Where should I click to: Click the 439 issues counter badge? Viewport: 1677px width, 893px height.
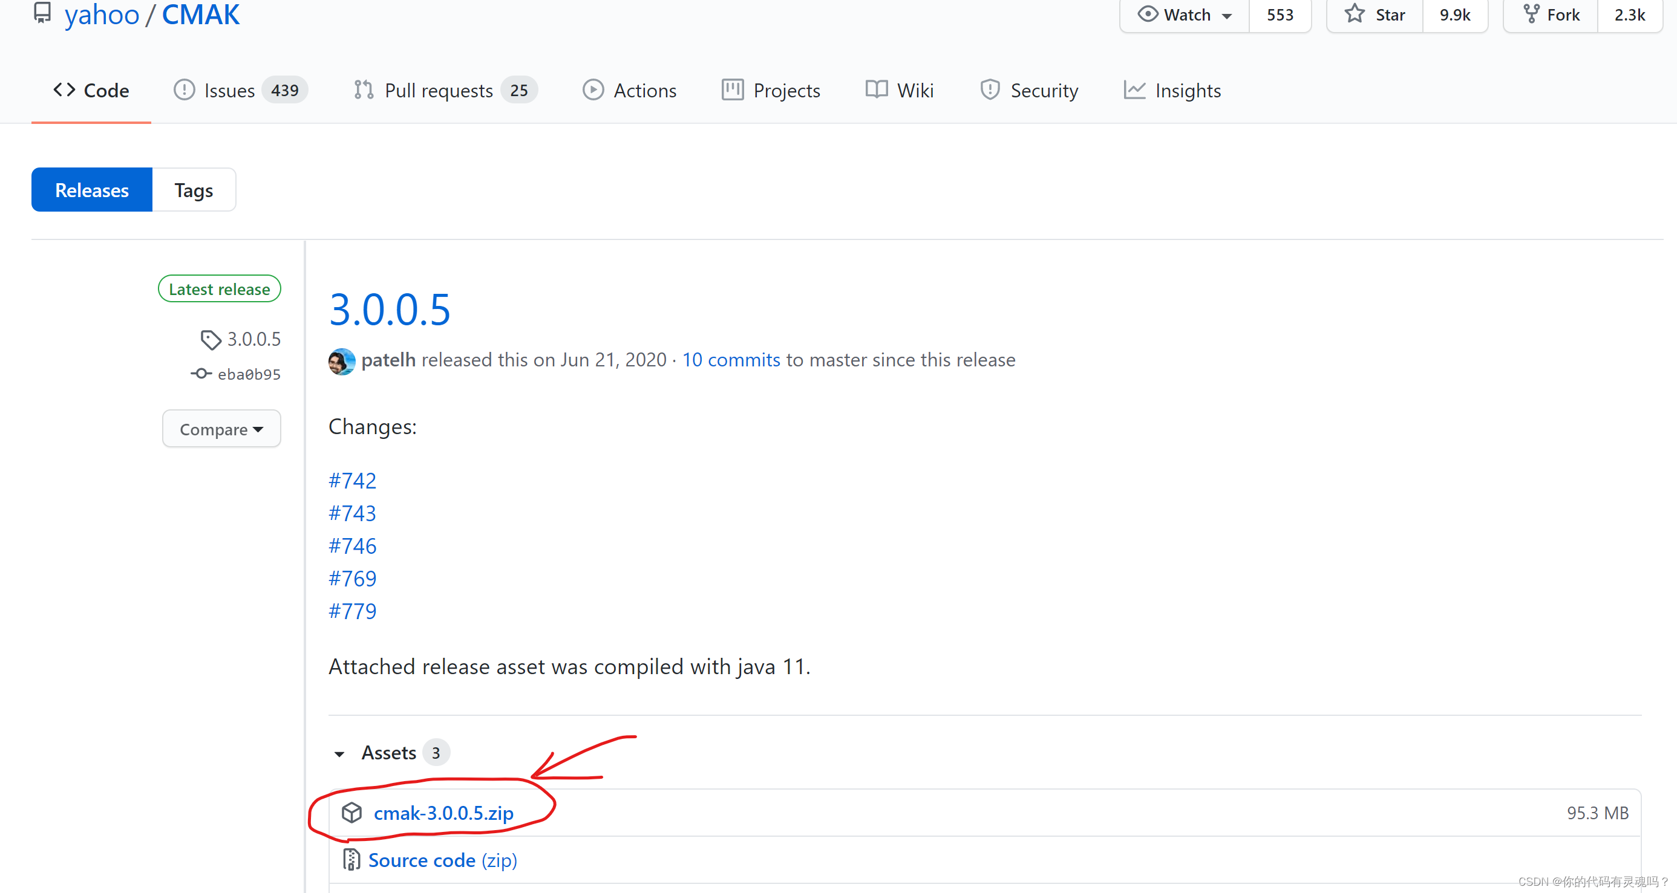(x=284, y=89)
